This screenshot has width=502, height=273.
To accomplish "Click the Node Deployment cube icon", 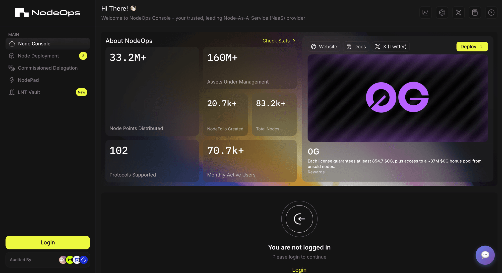I will 12,56.
